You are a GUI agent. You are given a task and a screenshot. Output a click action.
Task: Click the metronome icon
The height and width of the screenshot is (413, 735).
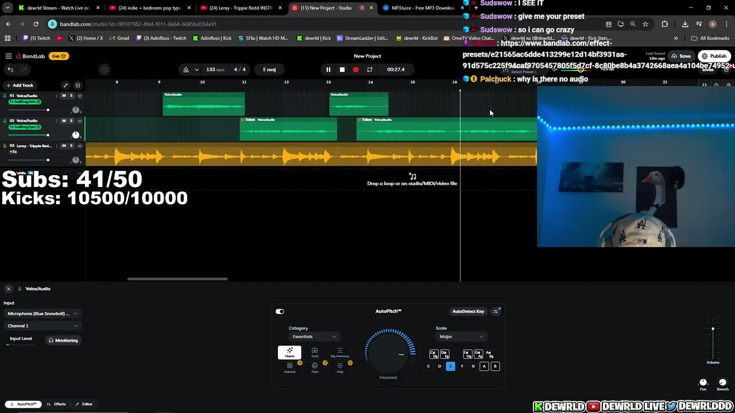click(186, 69)
